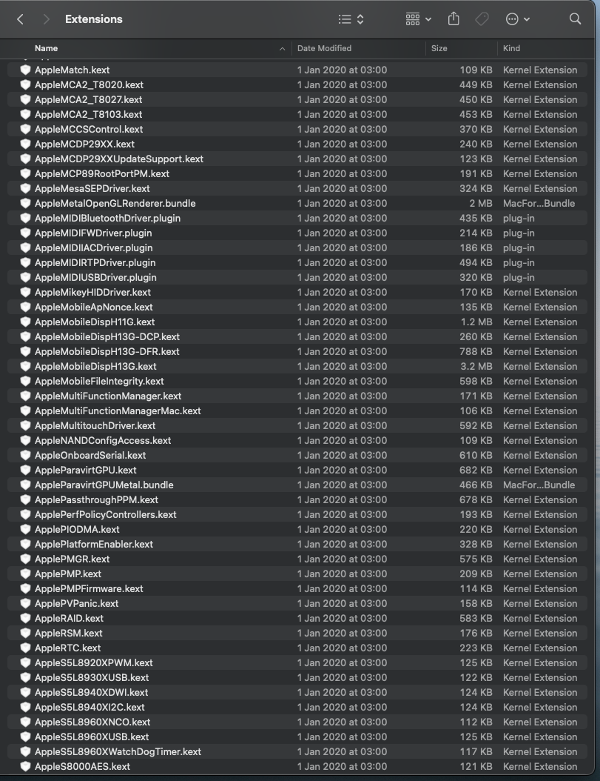Select the AppleMultiFunctionManager.kext file name

(108, 396)
